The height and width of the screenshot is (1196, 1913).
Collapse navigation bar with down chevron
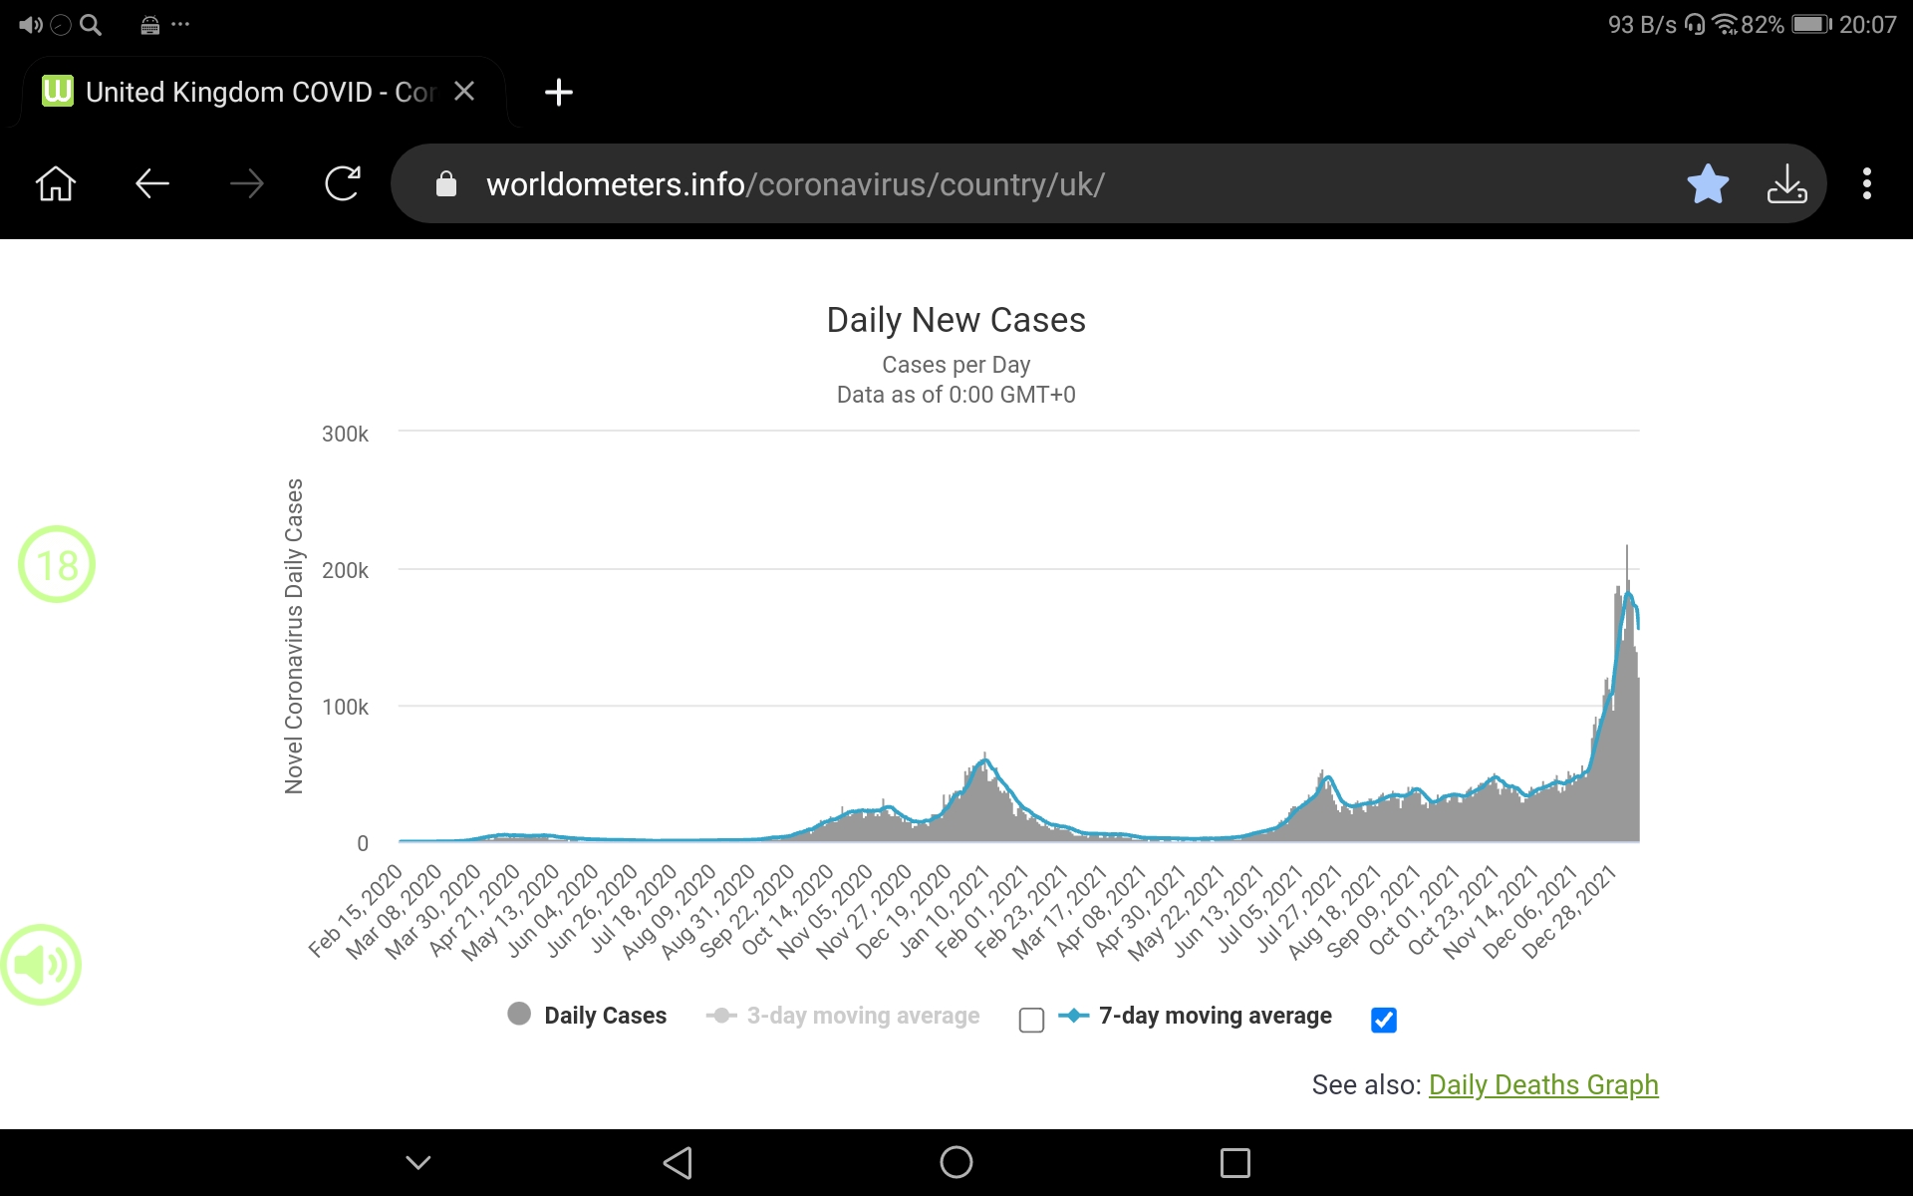click(418, 1162)
